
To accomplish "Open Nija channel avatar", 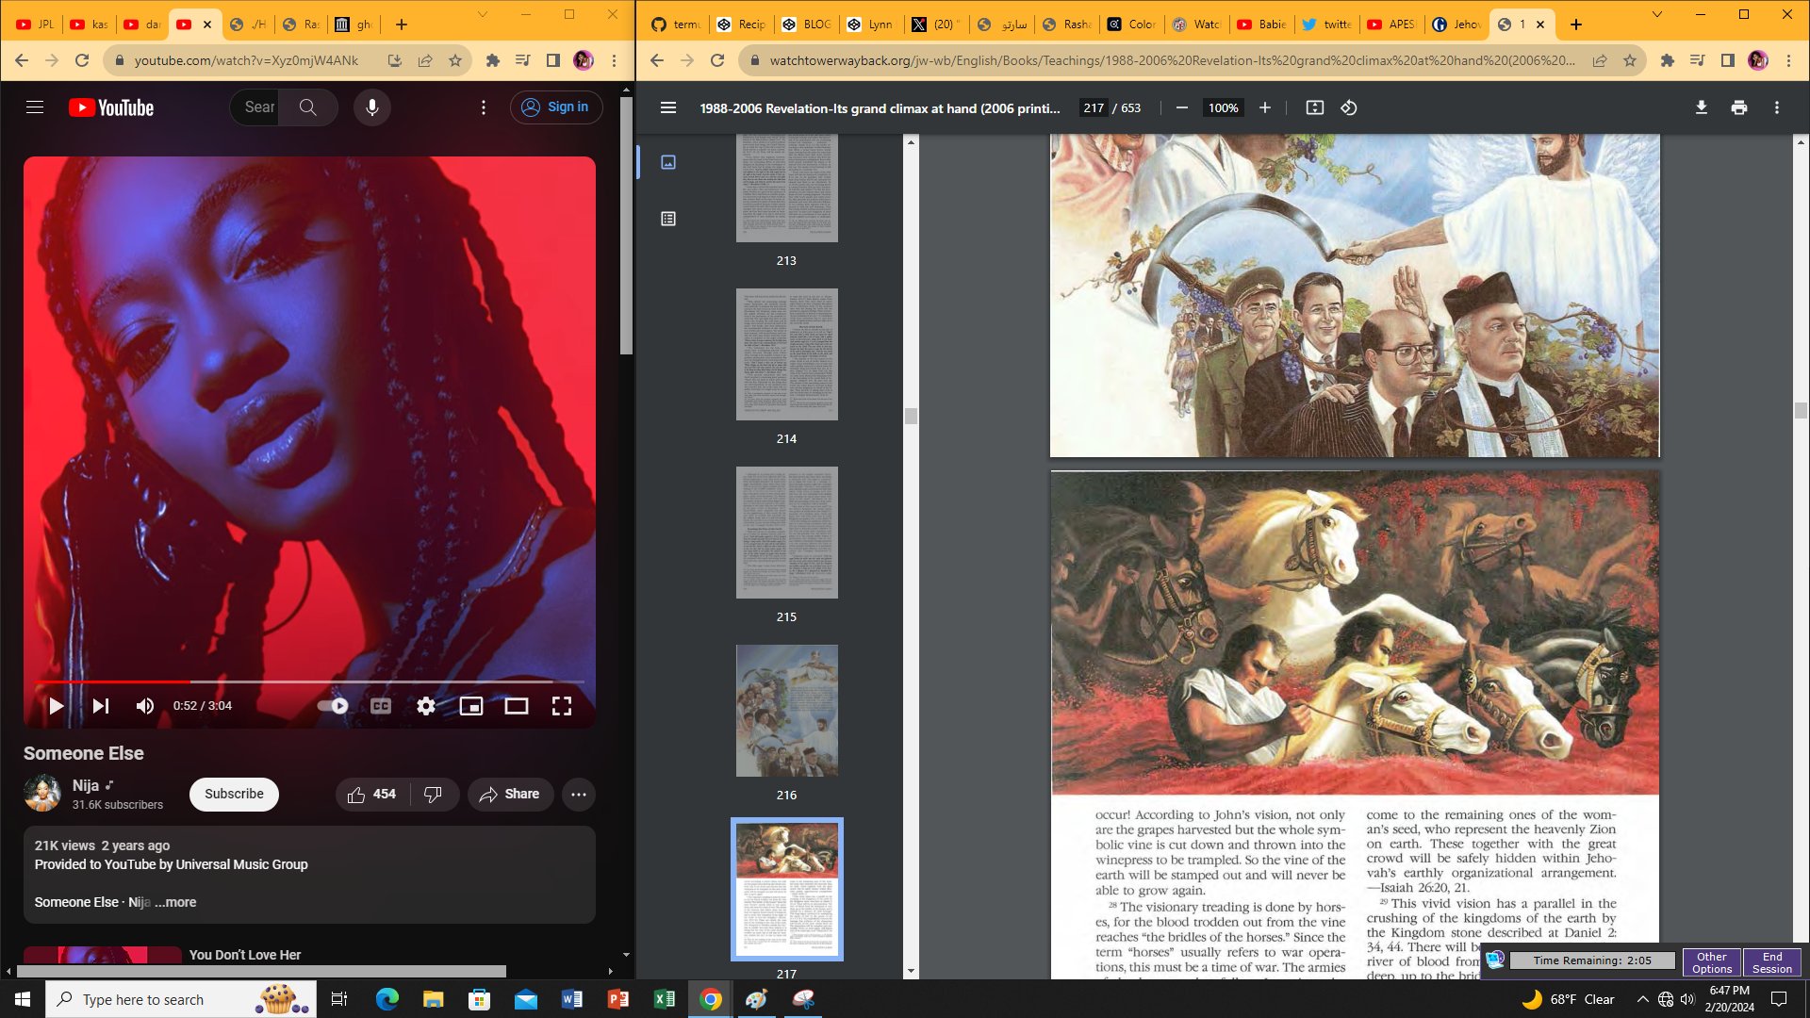I will pyautogui.click(x=42, y=794).
